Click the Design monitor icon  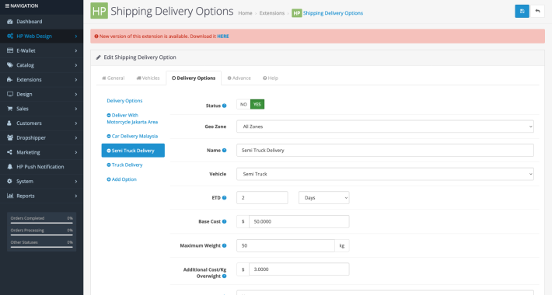[10, 94]
